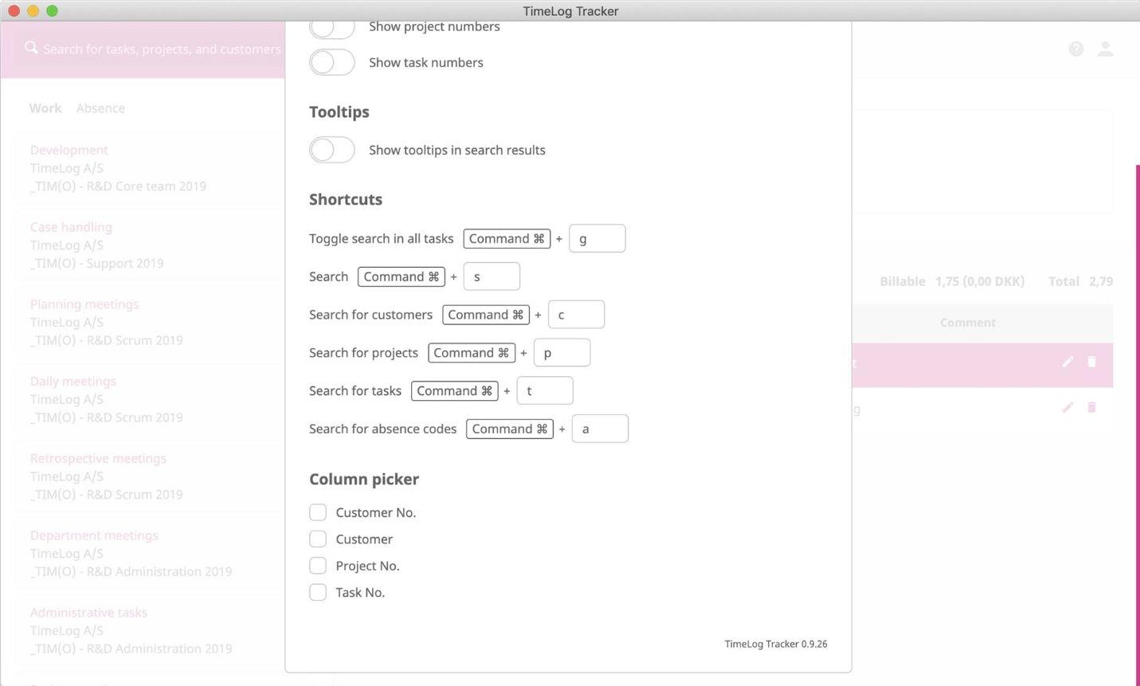Delete the highlighted pink entry with trash icon
The height and width of the screenshot is (686, 1140).
pos(1091,363)
